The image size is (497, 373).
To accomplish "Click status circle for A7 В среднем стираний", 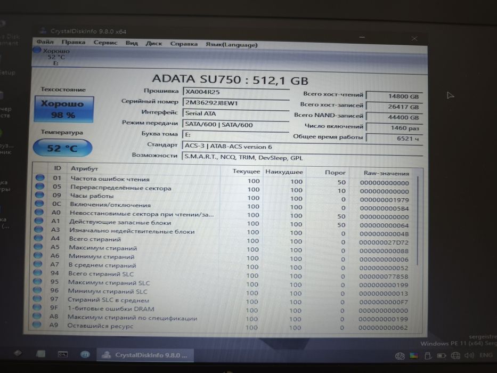I will click(38, 264).
